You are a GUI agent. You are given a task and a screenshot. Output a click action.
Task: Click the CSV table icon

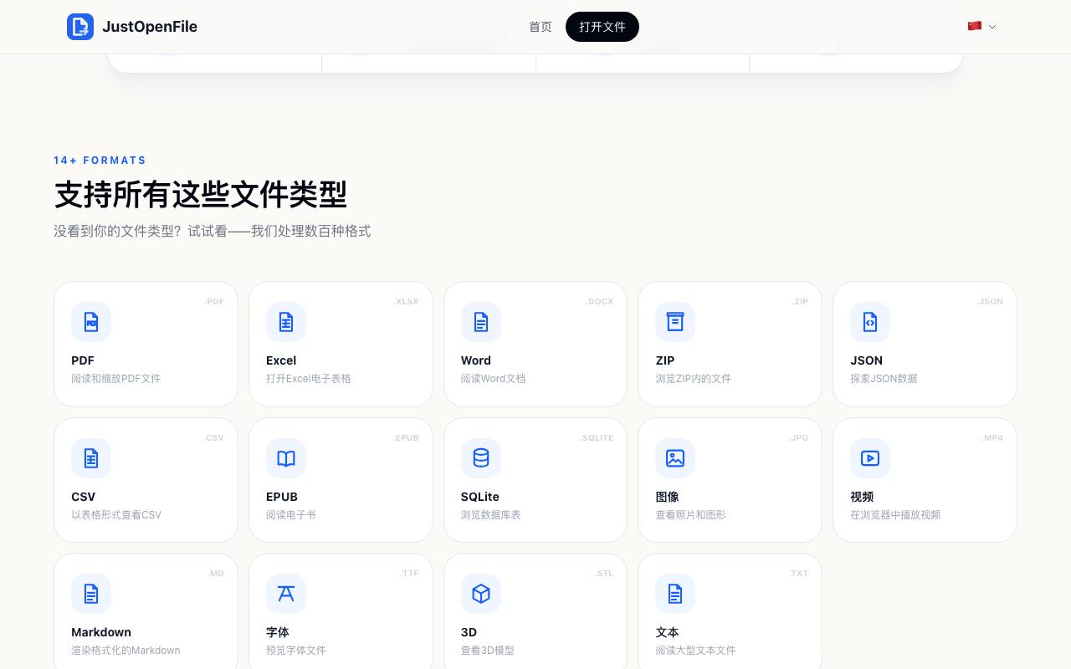(x=91, y=458)
